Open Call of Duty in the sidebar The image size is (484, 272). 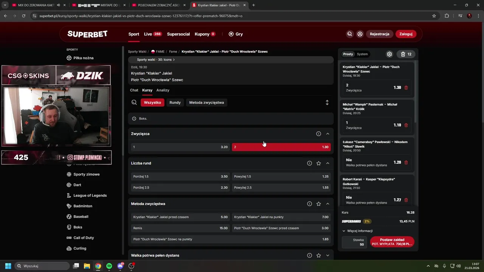pyautogui.click(x=80, y=238)
